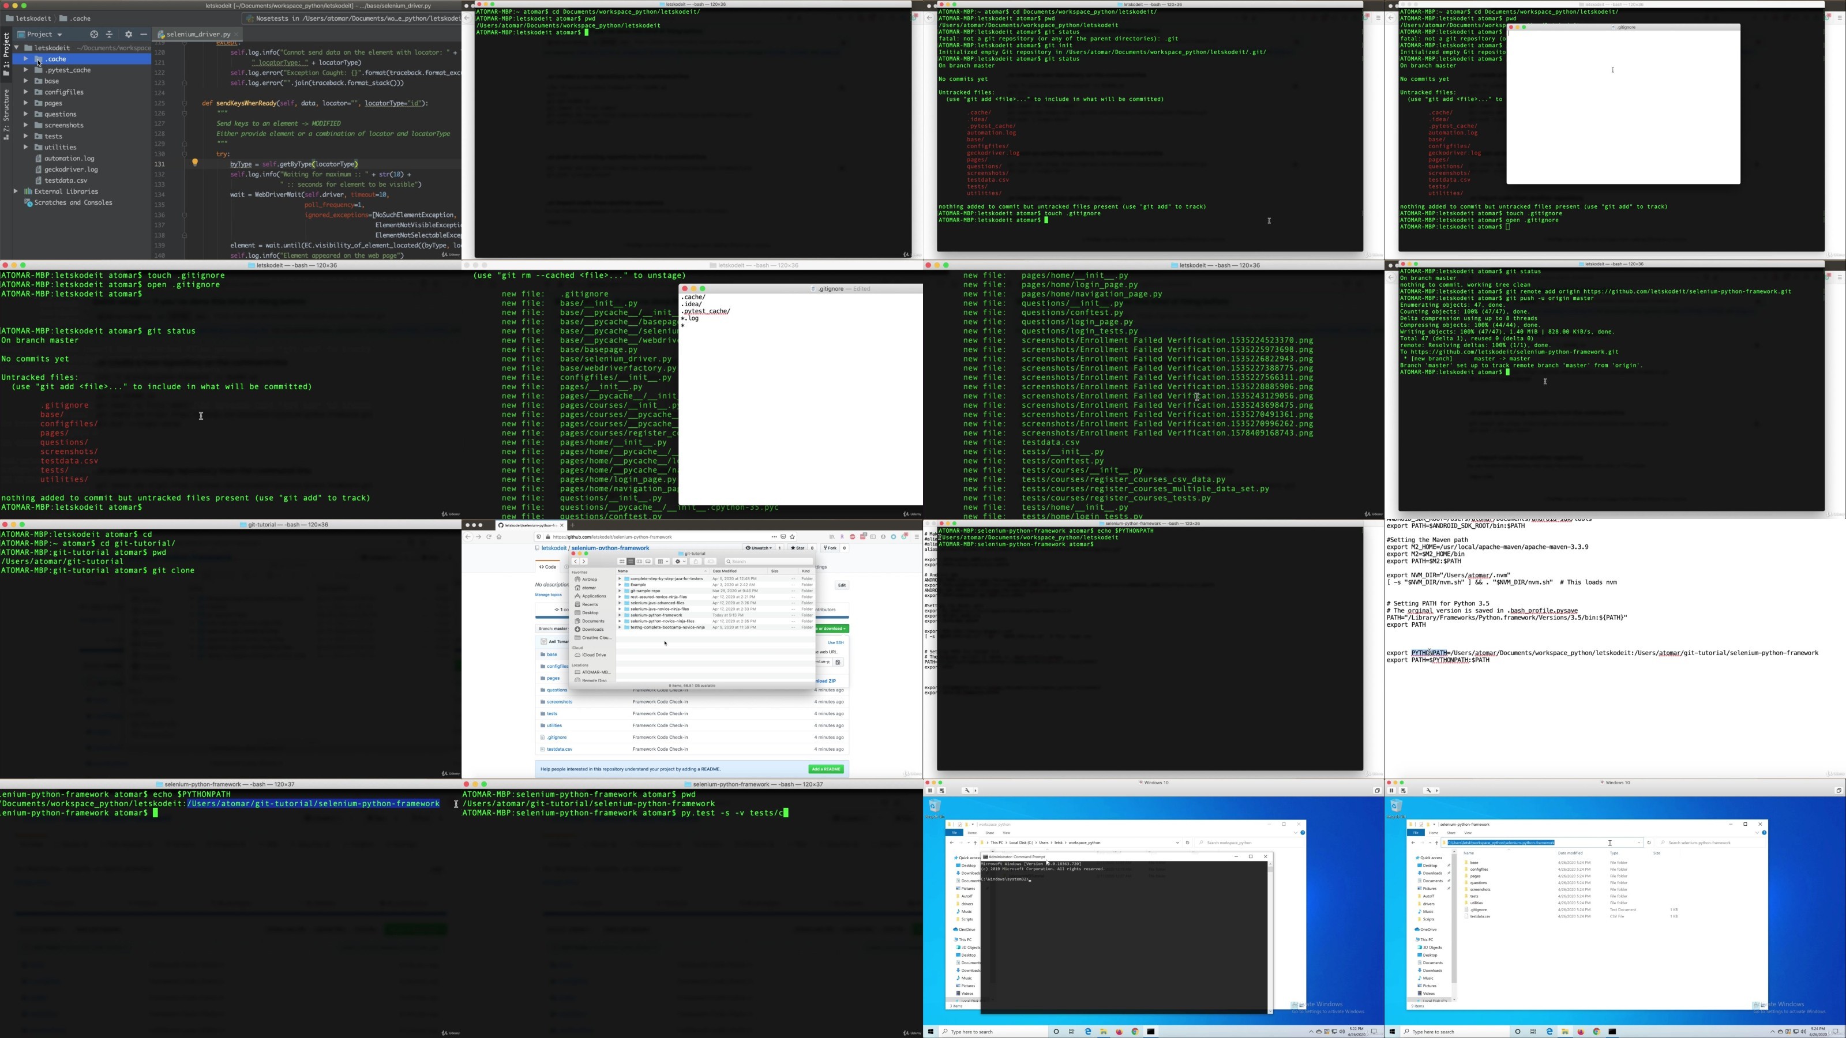Expand selenium-python-framework folder row in Finder
The width and height of the screenshot is (1846, 1038).
click(620, 615)
